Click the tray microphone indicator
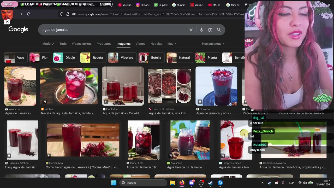Screen dimensions: 334x188 coord(283,183)
